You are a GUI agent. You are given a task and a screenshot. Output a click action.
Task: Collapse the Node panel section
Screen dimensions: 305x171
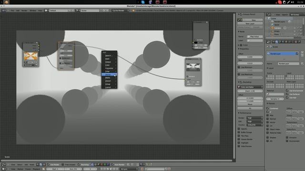tap(239, 32)
